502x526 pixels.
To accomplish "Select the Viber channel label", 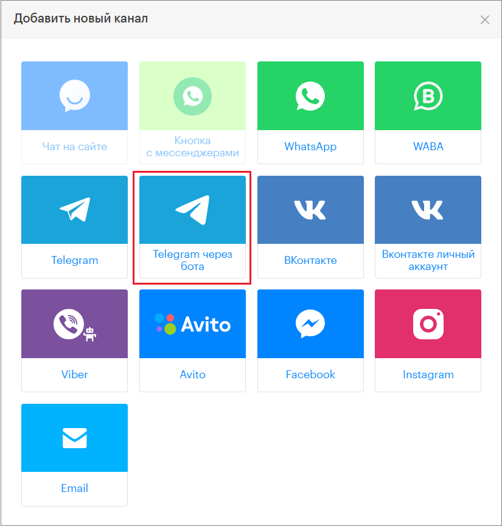I will 75,375.
